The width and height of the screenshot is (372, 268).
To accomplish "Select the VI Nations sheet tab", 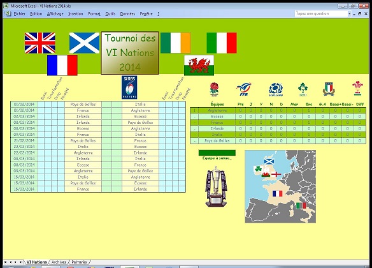I will point(36,262).
